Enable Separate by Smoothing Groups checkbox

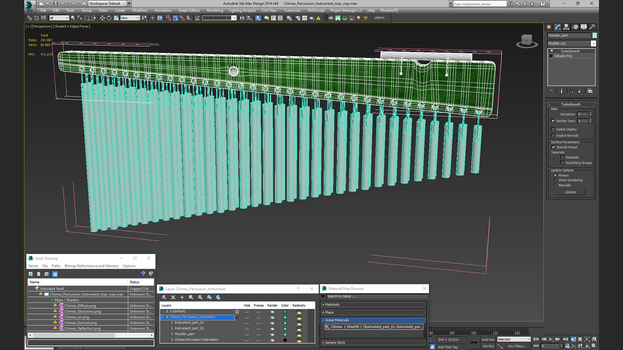click(x=562, y=163)
